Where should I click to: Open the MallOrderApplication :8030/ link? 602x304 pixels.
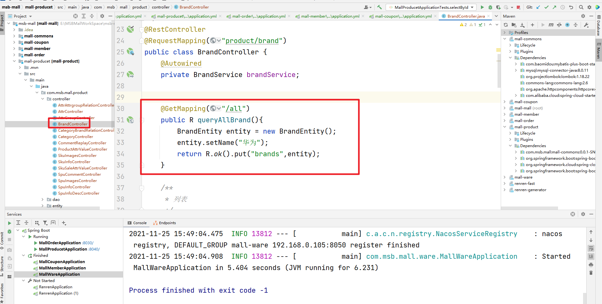[88, 243]
